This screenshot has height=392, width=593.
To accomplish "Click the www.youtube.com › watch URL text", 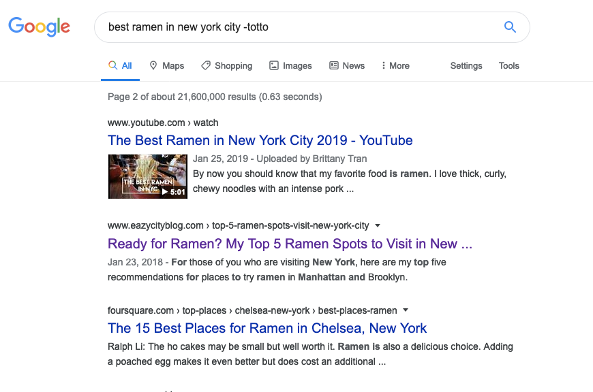I will pos(163,122).
